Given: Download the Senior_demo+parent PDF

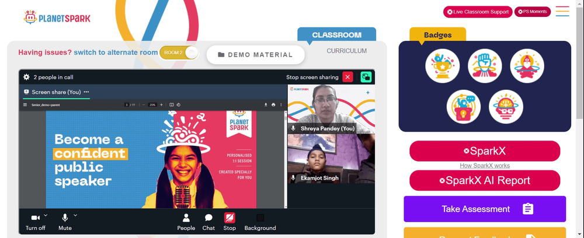Looking at the screenshot, I should coord(266,105).
